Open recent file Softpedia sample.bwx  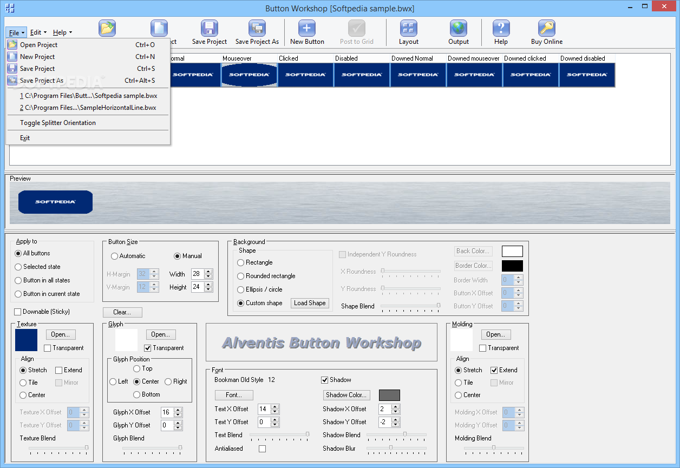pos(88,96)
